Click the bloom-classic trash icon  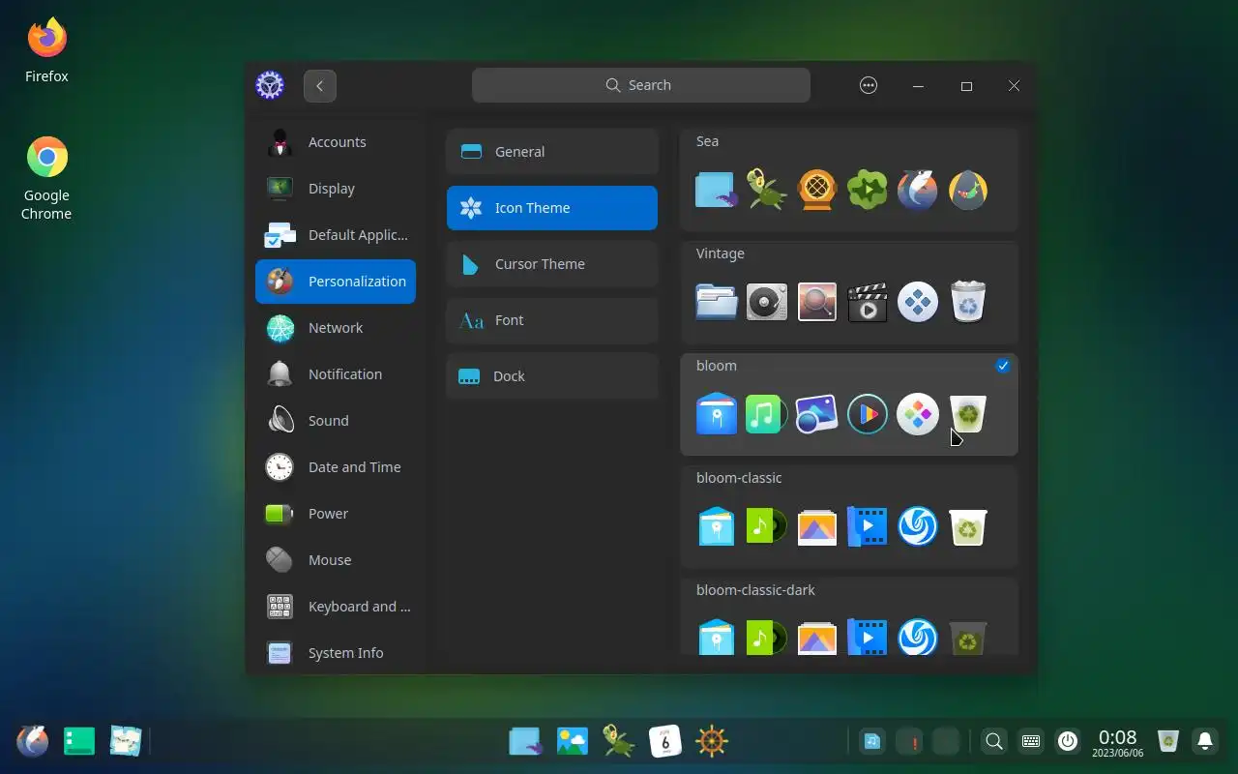tap(968, 526)
